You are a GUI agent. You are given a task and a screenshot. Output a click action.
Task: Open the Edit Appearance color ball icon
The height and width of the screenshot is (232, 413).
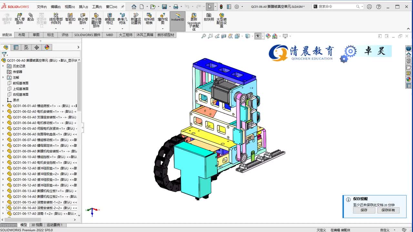(x=268, y=36)
